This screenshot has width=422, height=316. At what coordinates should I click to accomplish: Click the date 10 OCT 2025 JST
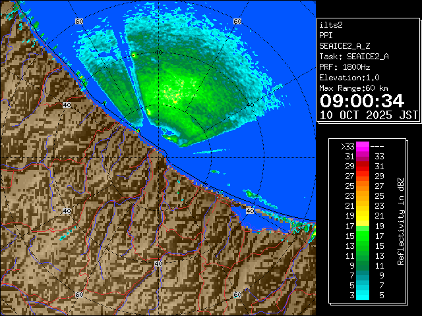click(369, 115)
